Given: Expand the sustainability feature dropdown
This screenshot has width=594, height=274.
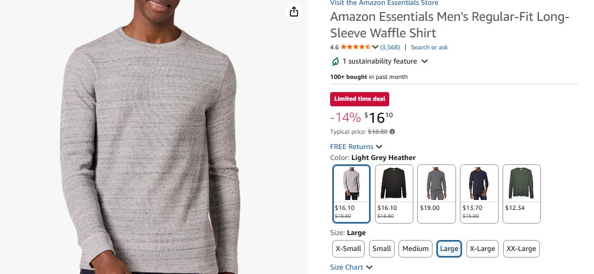Looking at the screenshot, I should click(424, 61).
